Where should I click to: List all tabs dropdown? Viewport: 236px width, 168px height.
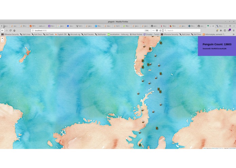click(x=234, y=26)
